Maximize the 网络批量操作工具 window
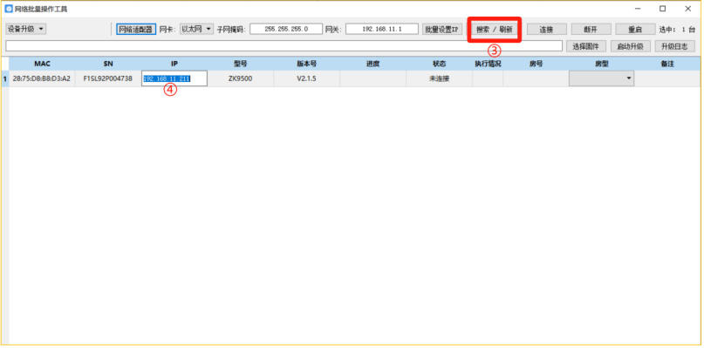The height and width of the screenshot is (348, 704). coord(663,9)
